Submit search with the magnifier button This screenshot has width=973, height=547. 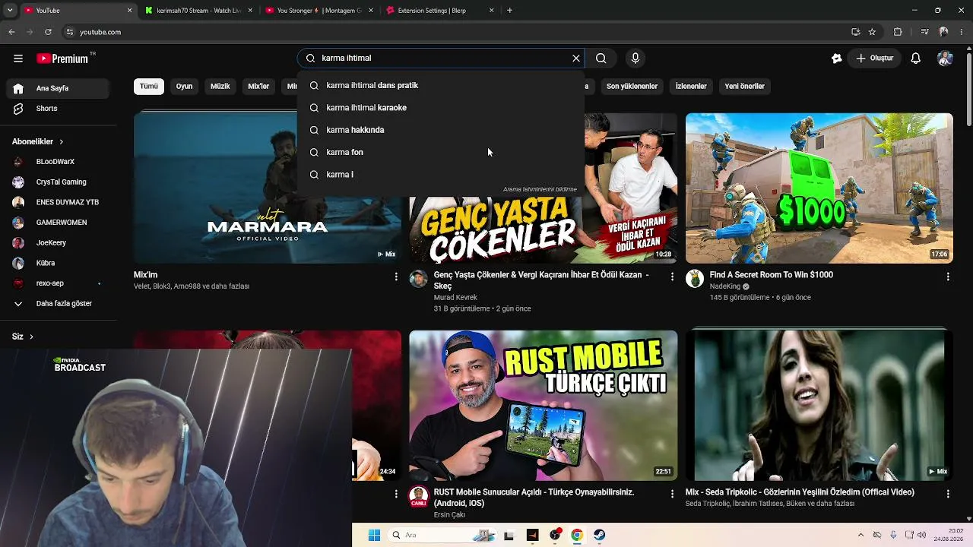pyautogui.click(x=601, y=58)
